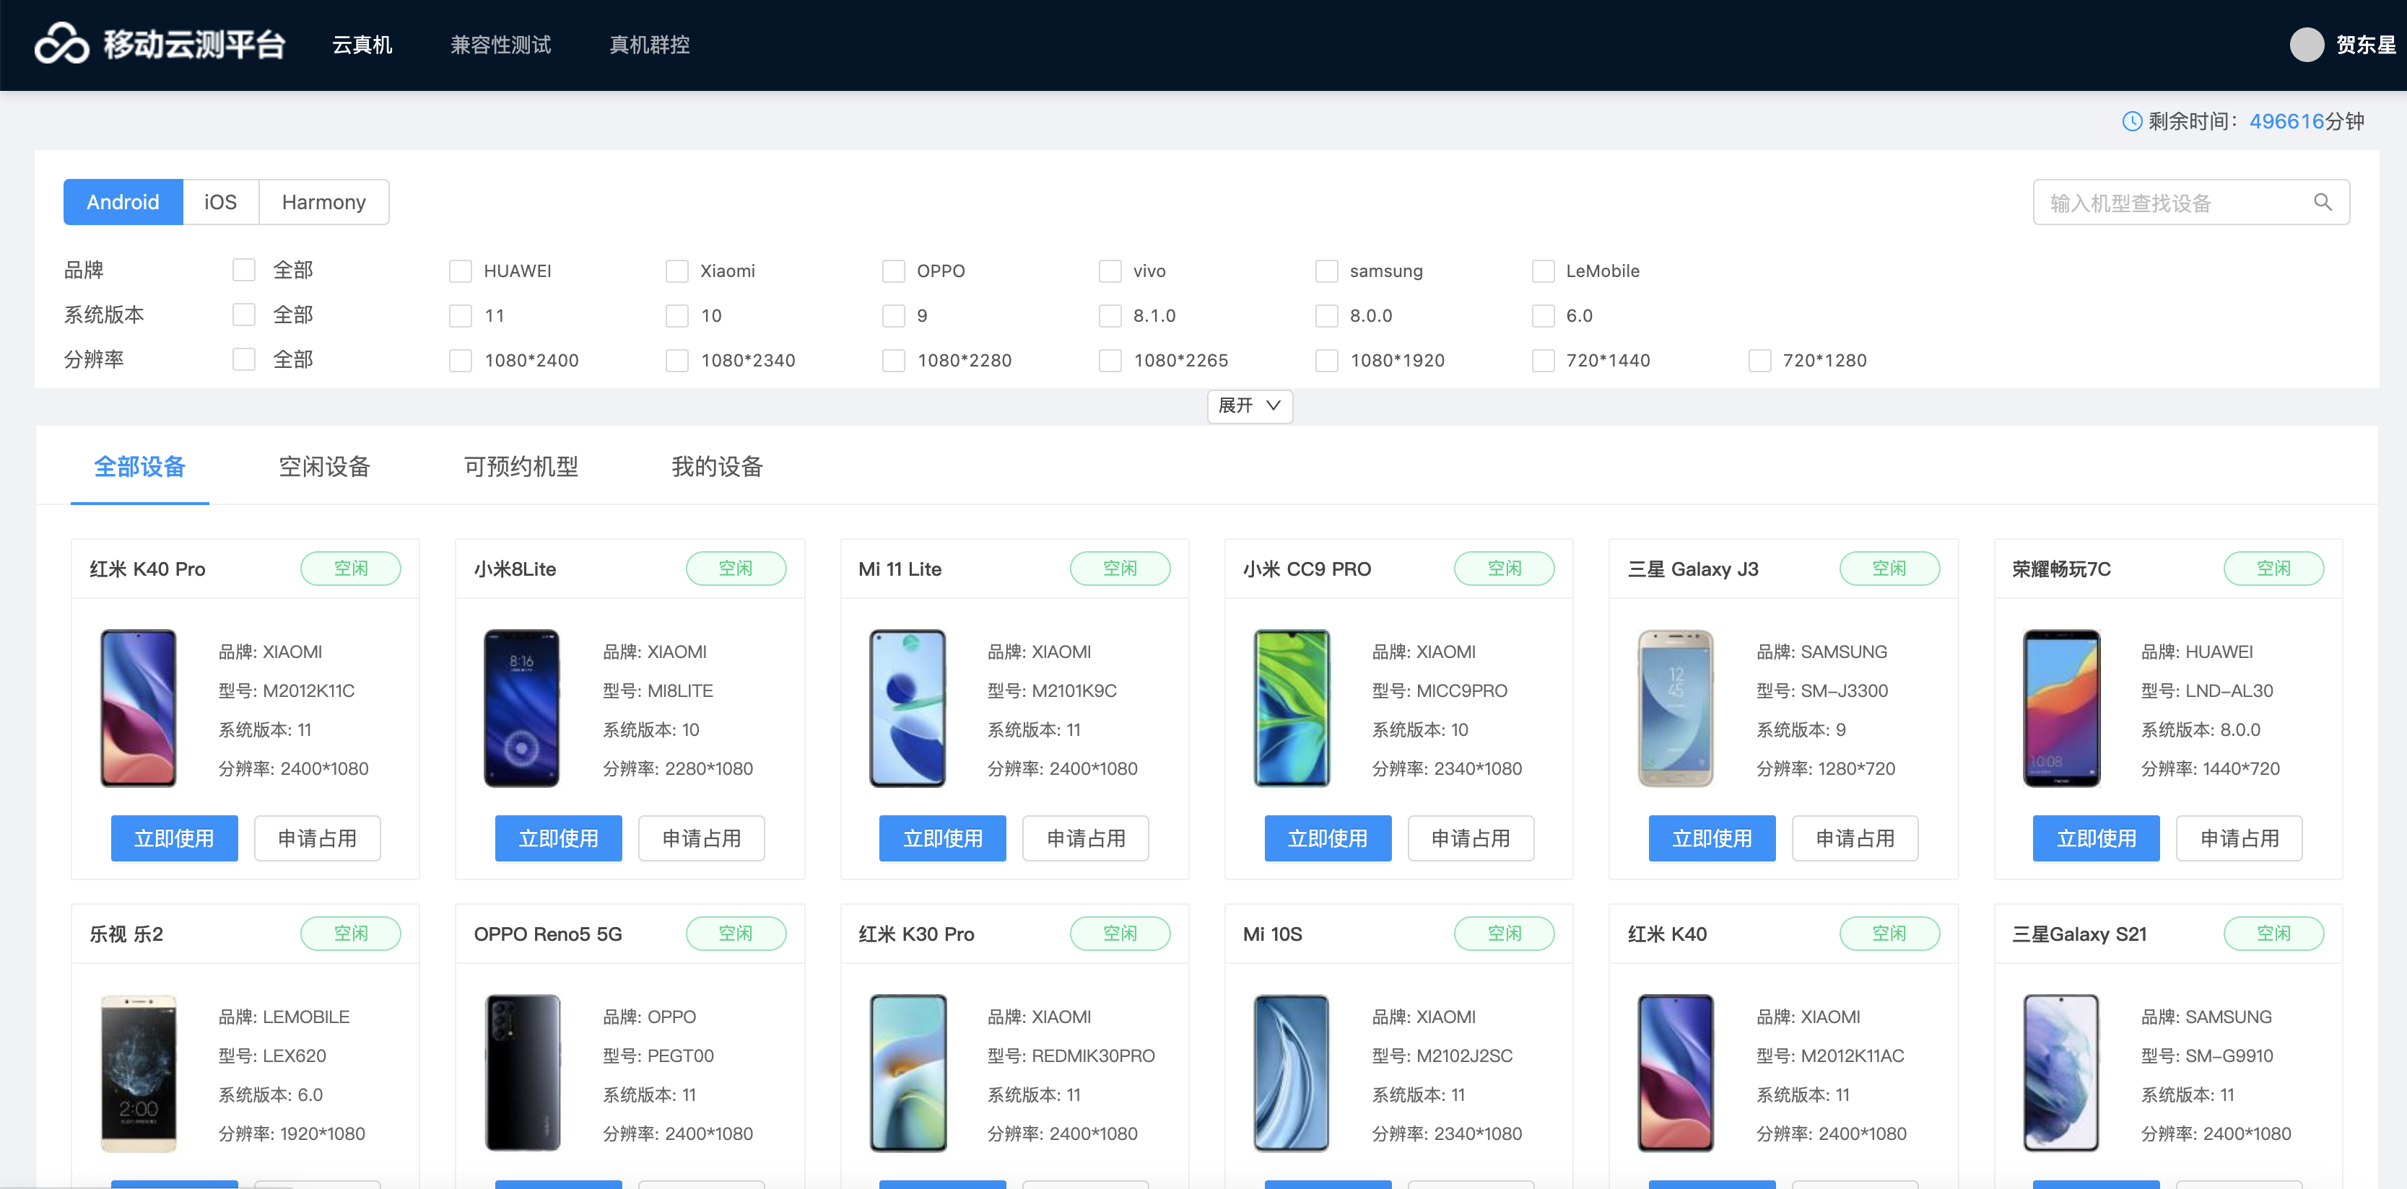Click the 空闲 badge on 红米 K40 Pro
This screenshot has width=2407, height=1189.
(x=350, y=568)
